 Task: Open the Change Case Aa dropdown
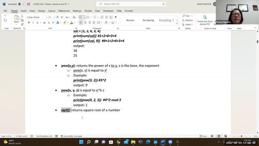(x=68, y=17)
